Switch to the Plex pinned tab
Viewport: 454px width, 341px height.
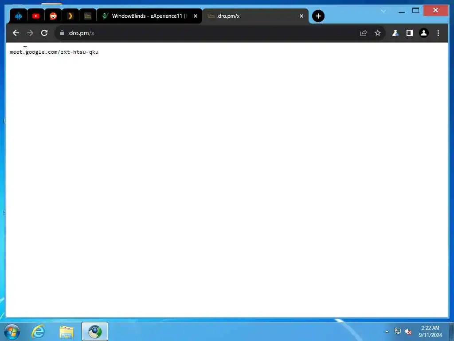click(70, 16)
